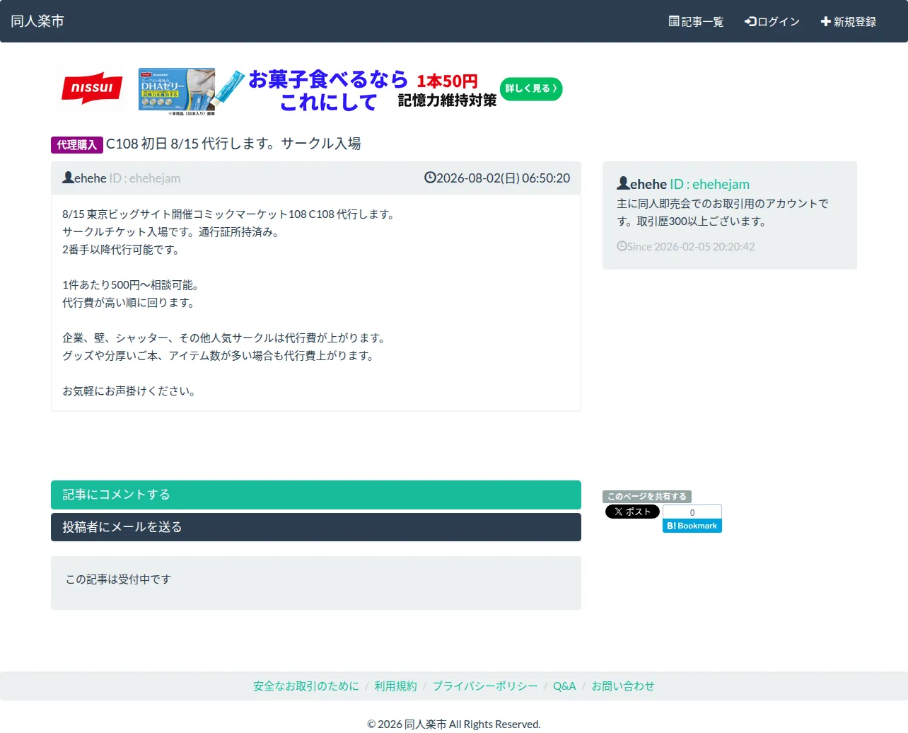
Task: Click the Nissui logo in the banner
Action: pos(92,88)
